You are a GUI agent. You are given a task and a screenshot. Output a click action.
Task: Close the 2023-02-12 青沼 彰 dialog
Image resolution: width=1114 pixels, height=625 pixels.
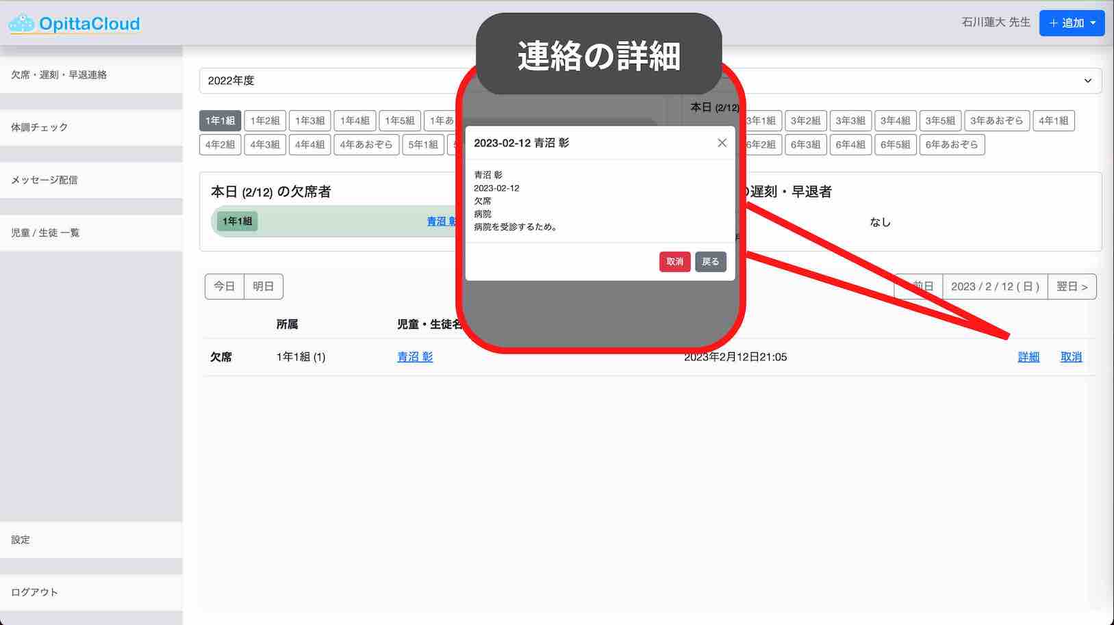(722, 143)
